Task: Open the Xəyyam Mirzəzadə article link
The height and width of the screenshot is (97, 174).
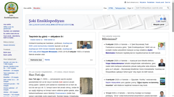Action: (x=49, y=52)
